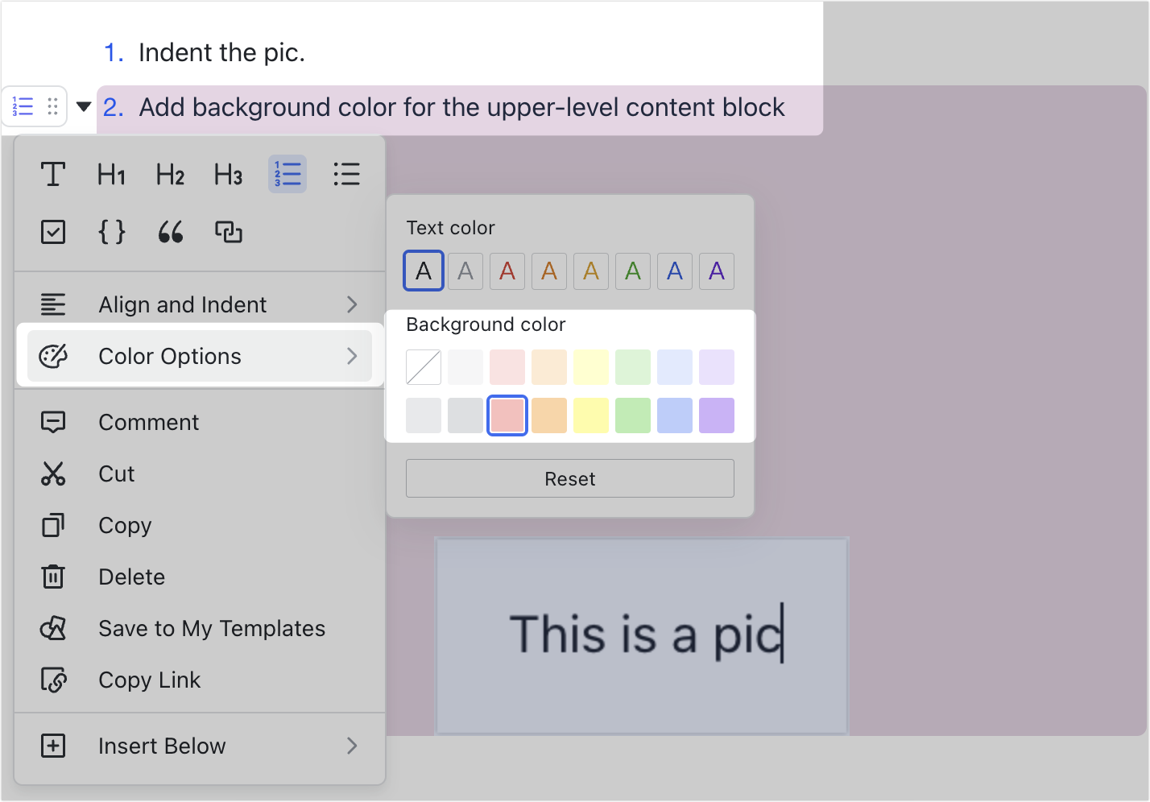This screenshot has width=1150, height=802.
Task: Apply the no-fill background color option
Action: [x=423, y=367]
